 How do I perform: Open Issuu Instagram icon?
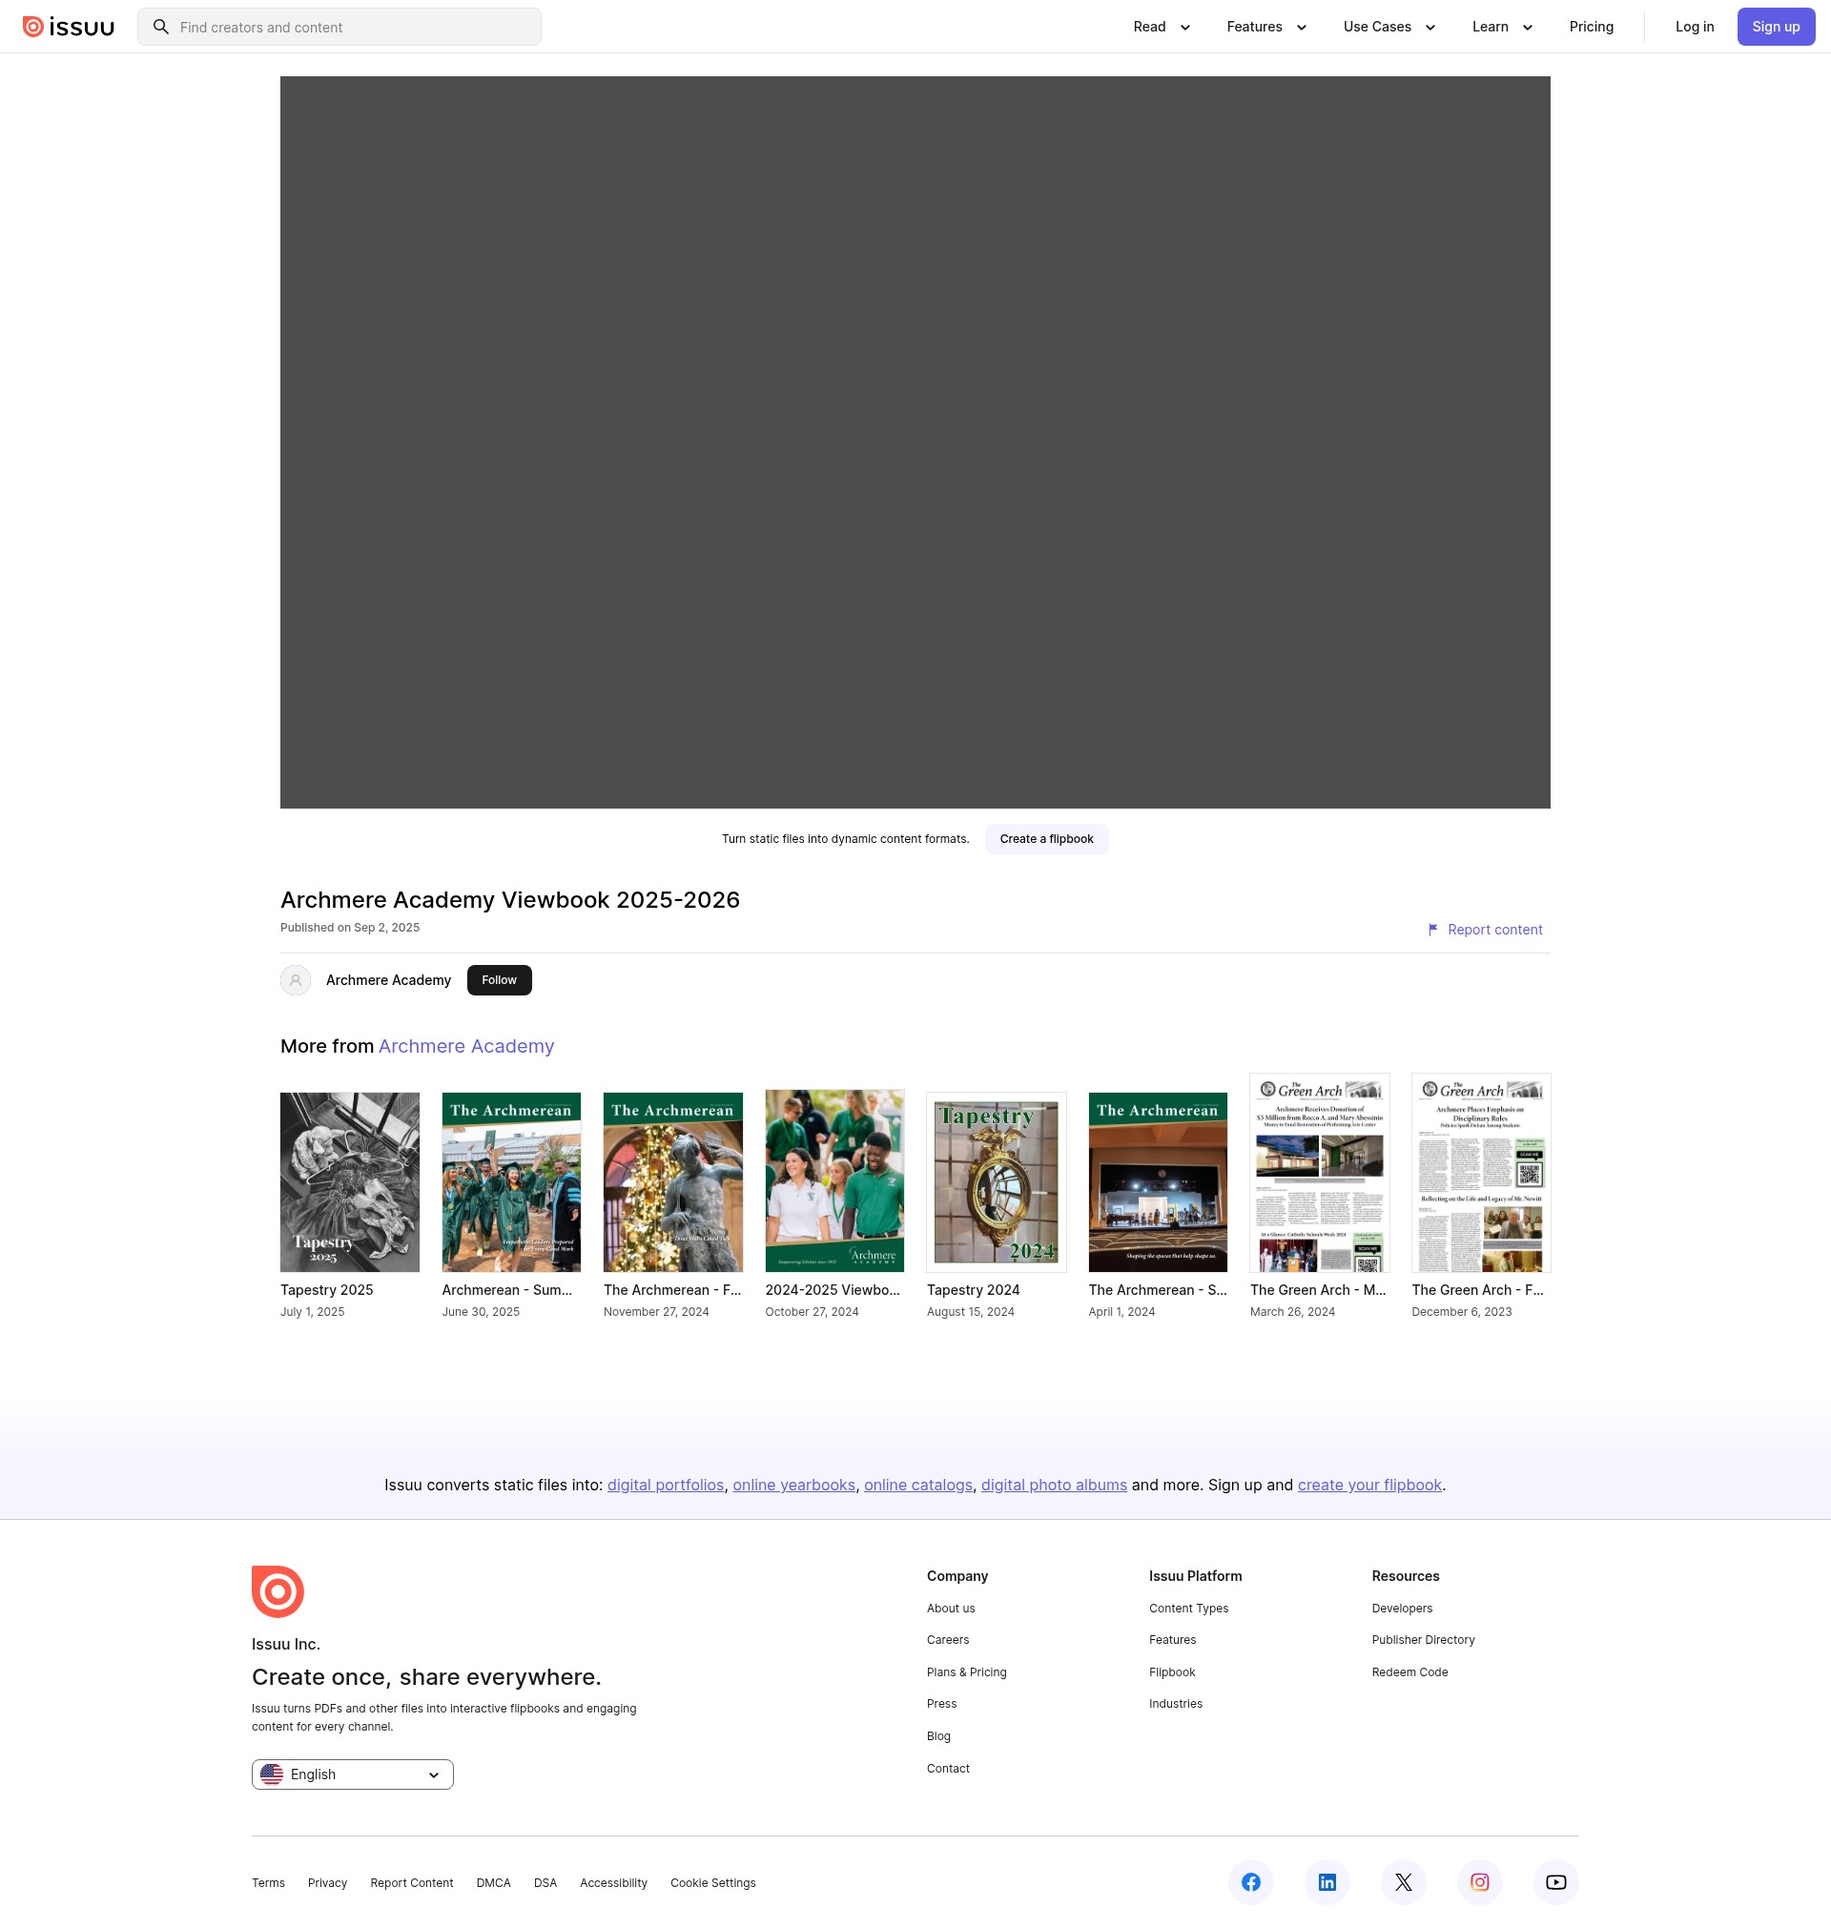tap(1480, 1882)
